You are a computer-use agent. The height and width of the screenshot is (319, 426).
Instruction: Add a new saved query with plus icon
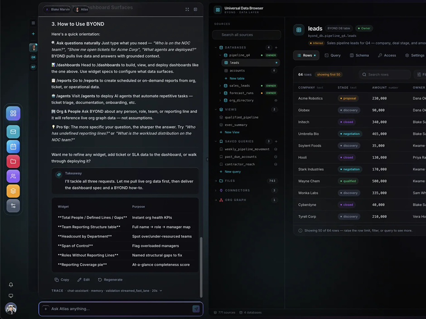276,141
